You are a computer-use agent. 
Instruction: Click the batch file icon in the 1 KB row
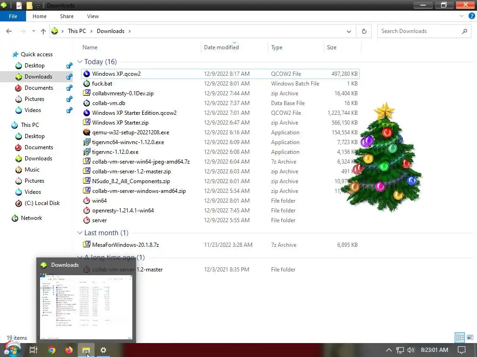pos(87,84)
